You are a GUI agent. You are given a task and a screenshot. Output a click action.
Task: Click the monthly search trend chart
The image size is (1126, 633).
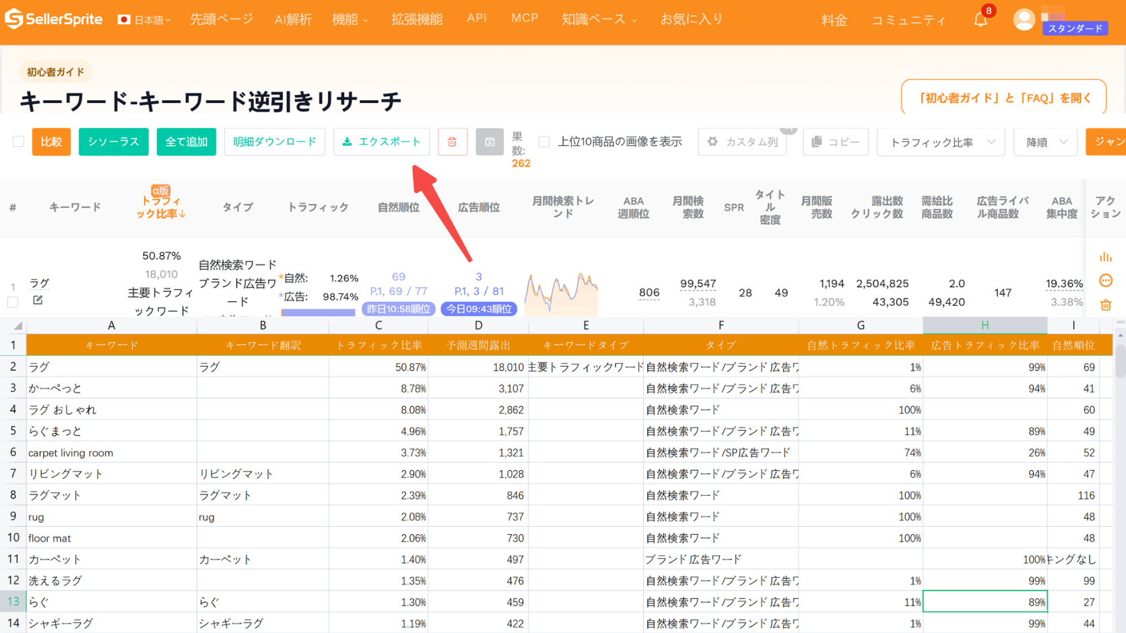click(x=561, y=293)
